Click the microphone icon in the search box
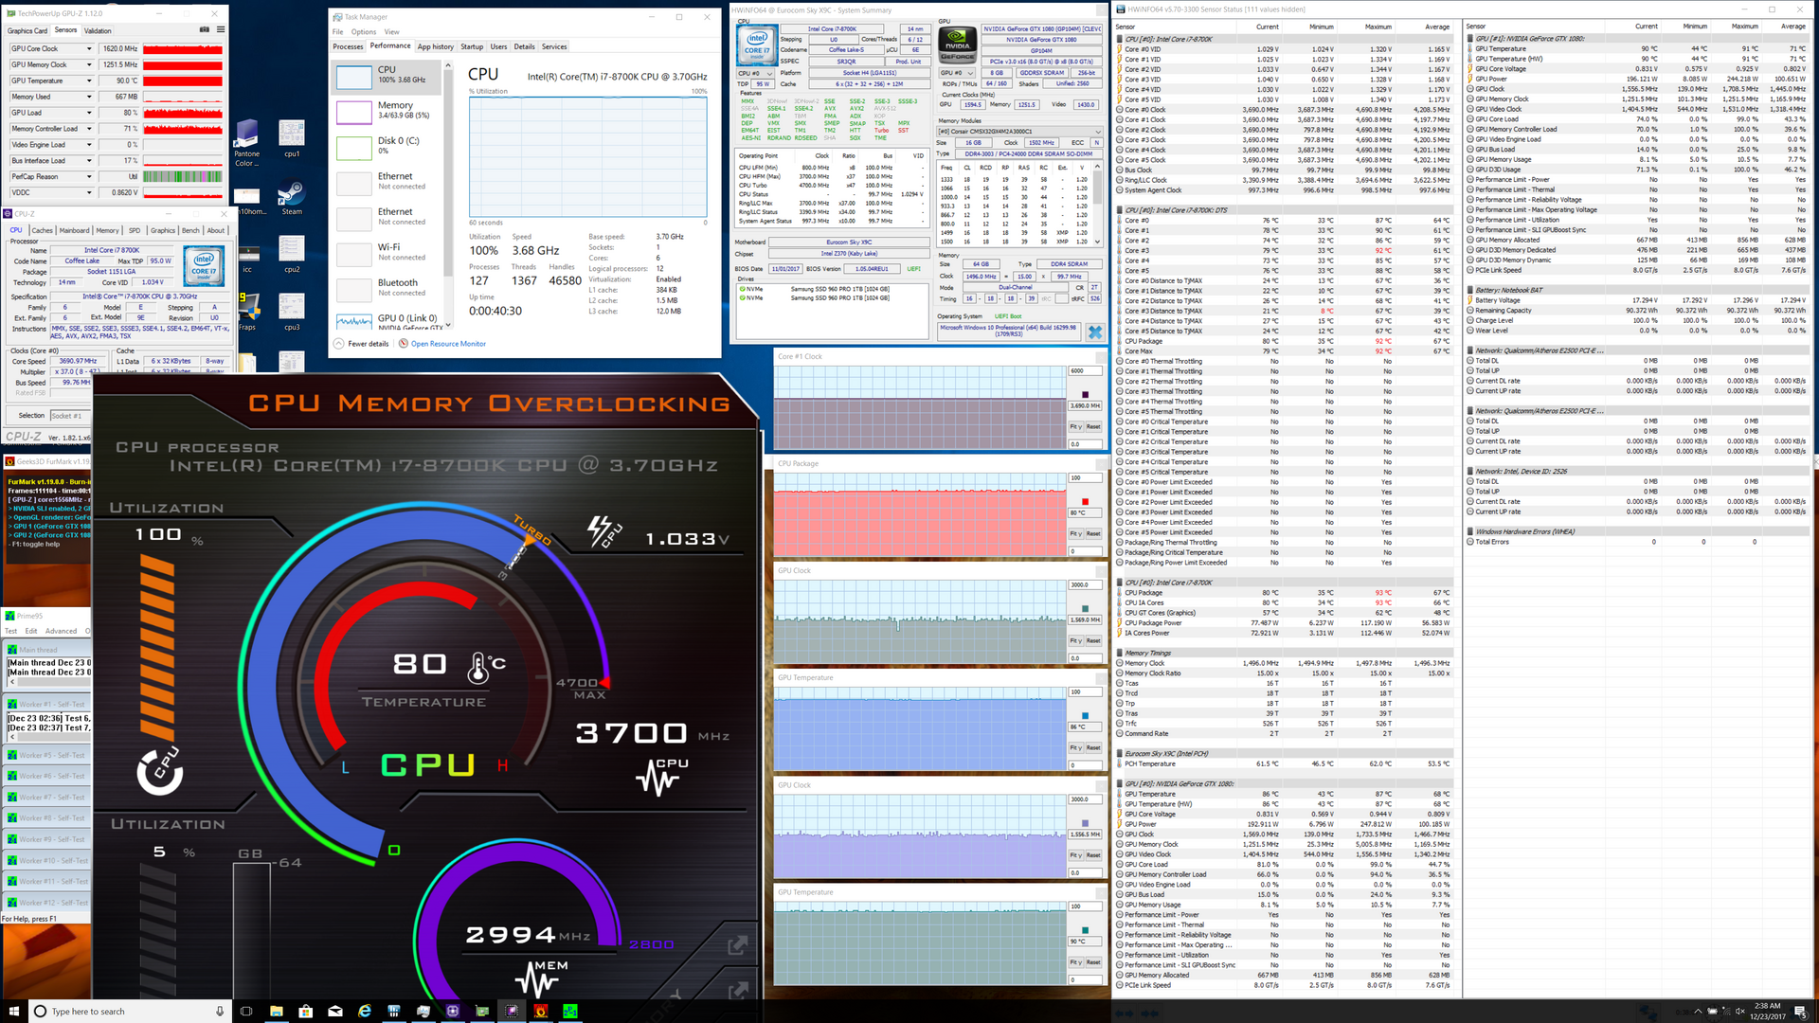Viewport: 1819px width, 1023px height. tap(220, 1011)
